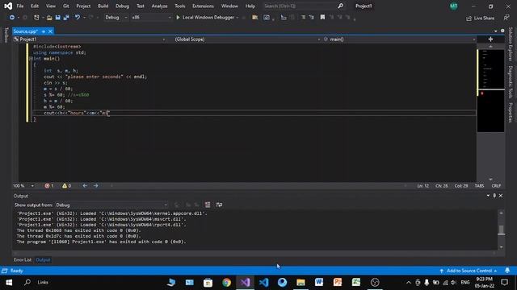Image resolution: width=517 pixels, height=290 pixels.
Task: Toggle bookmark using the bookmark toolbar icon
Action: point(322,18)
